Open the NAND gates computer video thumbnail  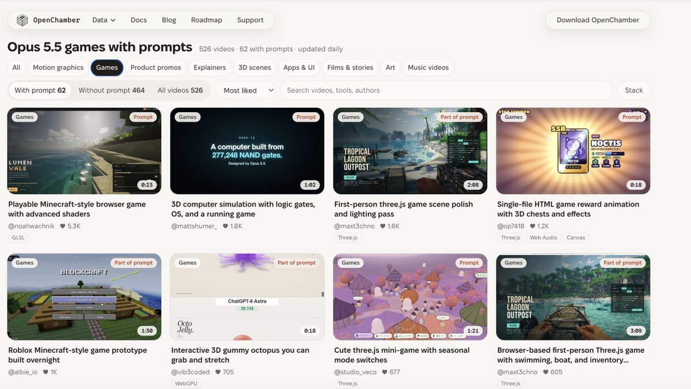tap(247, 151)
